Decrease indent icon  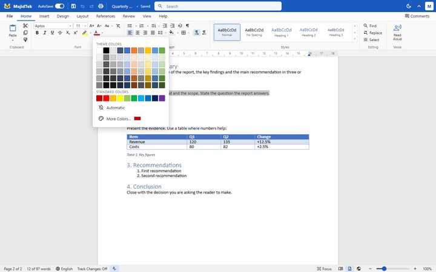(165, 26)
